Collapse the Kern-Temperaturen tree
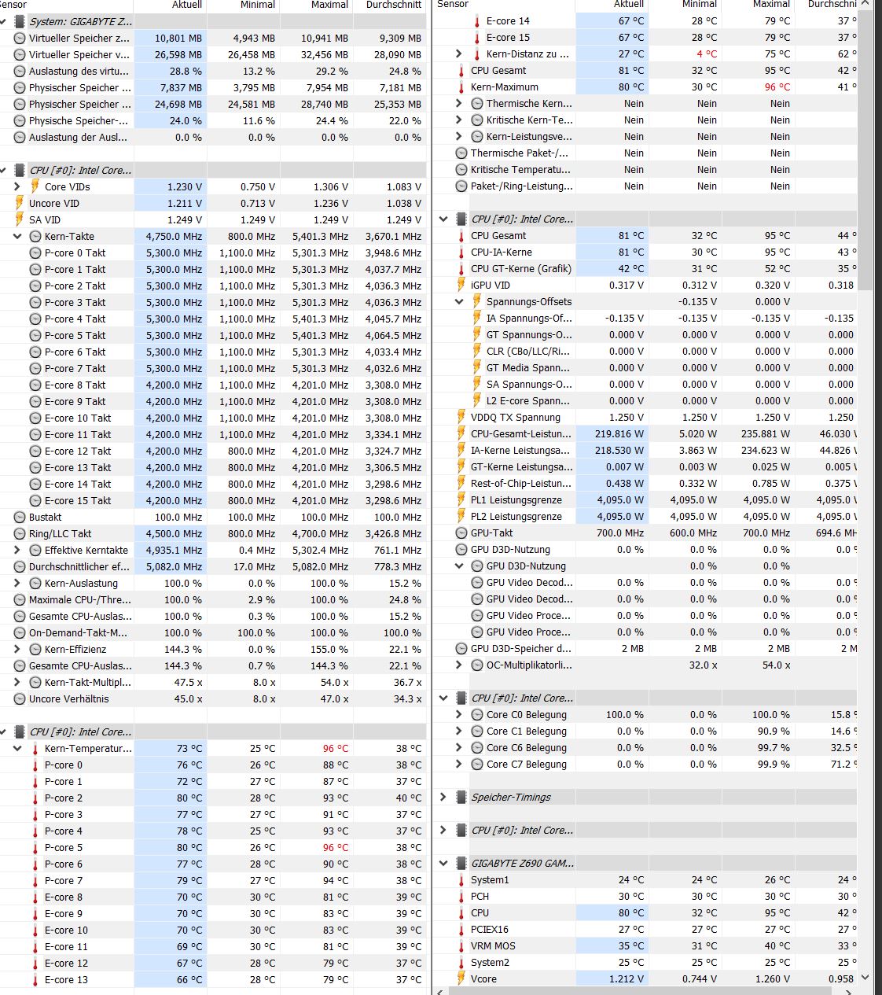Image resolution: width=882 pixels, height=995 pixels. coord(17,748)
